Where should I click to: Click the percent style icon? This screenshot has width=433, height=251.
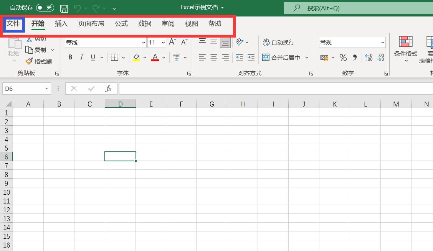343,57
